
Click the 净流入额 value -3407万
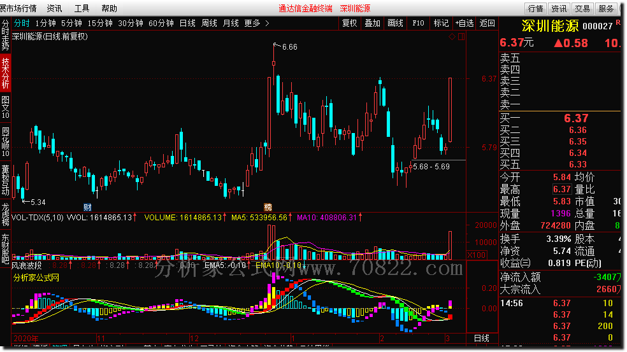click(607, 277)
